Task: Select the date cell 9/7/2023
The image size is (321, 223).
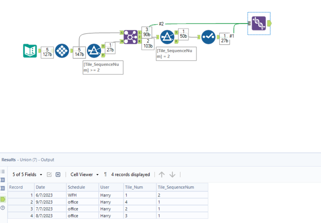Action: tap(50, 202)
